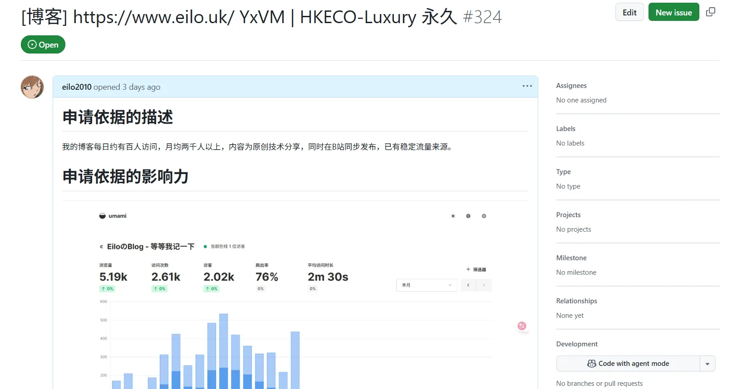Click the Edit button for issue title

(x=629, y=12)
